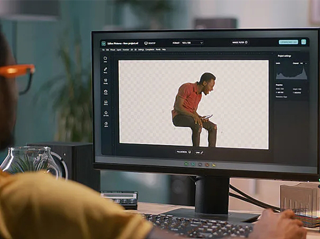Click the Desktop view mode toggle

150,43
